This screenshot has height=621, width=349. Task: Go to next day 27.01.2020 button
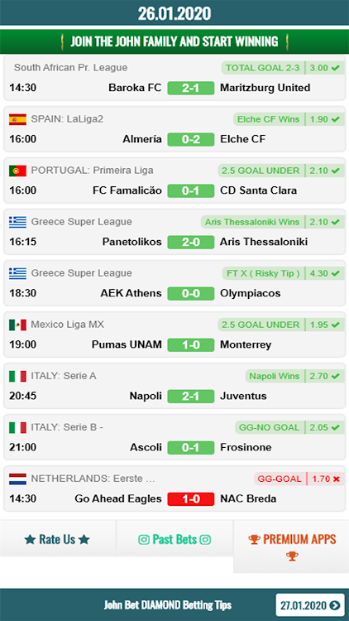(310, 605)
